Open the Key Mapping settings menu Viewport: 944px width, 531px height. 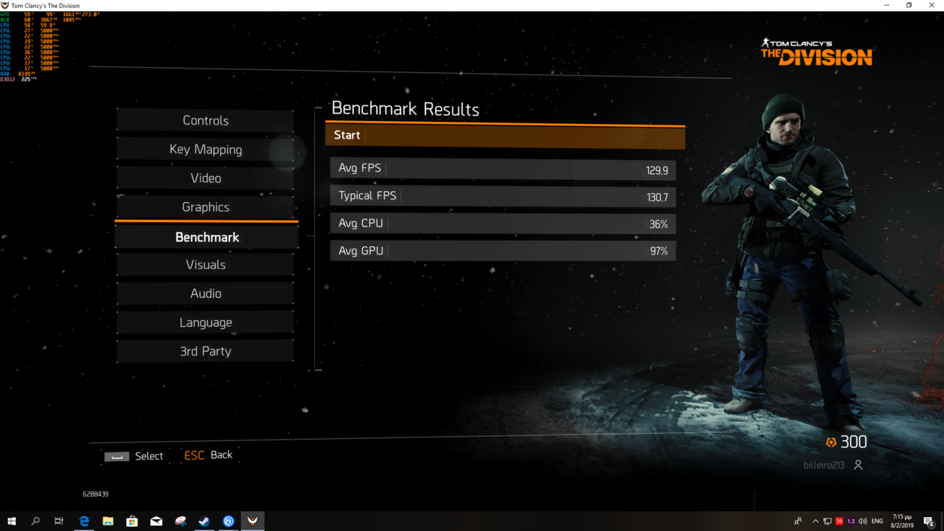(x=205, y=150)
